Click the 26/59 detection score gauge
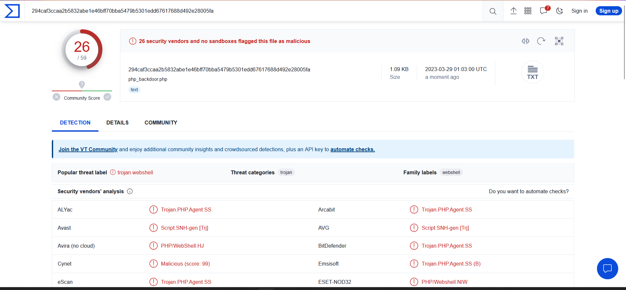The width and height of the screenshot is (626, 290). (x=82, y=50)
